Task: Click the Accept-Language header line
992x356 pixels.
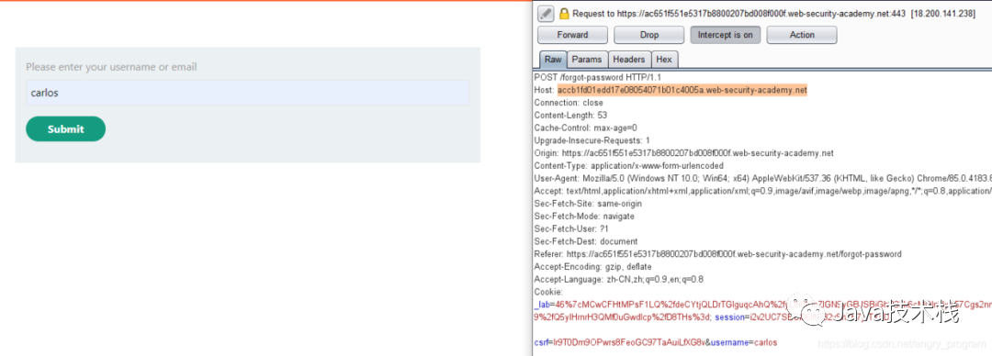Action: click(619, 280)
